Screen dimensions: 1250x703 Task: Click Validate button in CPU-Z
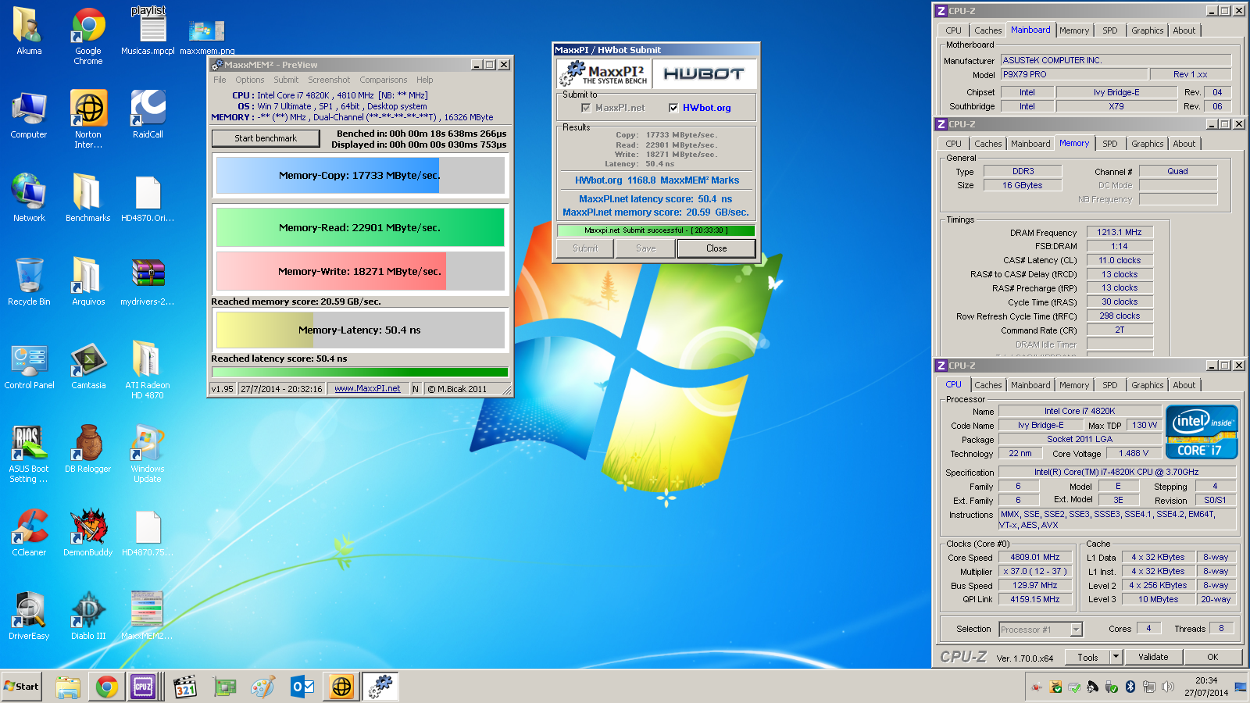pos(1153,657)
